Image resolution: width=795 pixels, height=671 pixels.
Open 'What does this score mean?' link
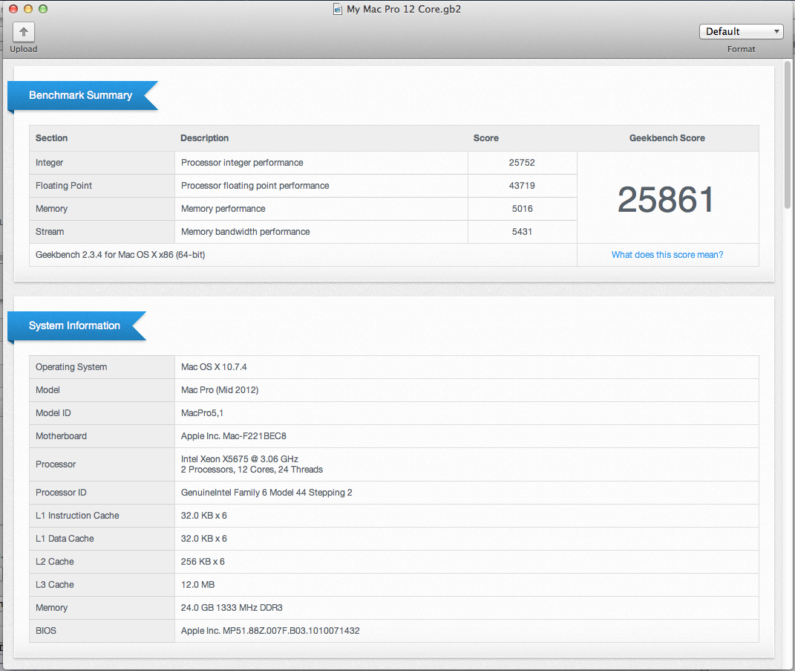[667, 254]
